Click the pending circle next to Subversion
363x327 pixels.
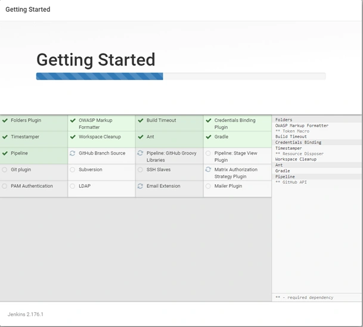tap(73, 169)
